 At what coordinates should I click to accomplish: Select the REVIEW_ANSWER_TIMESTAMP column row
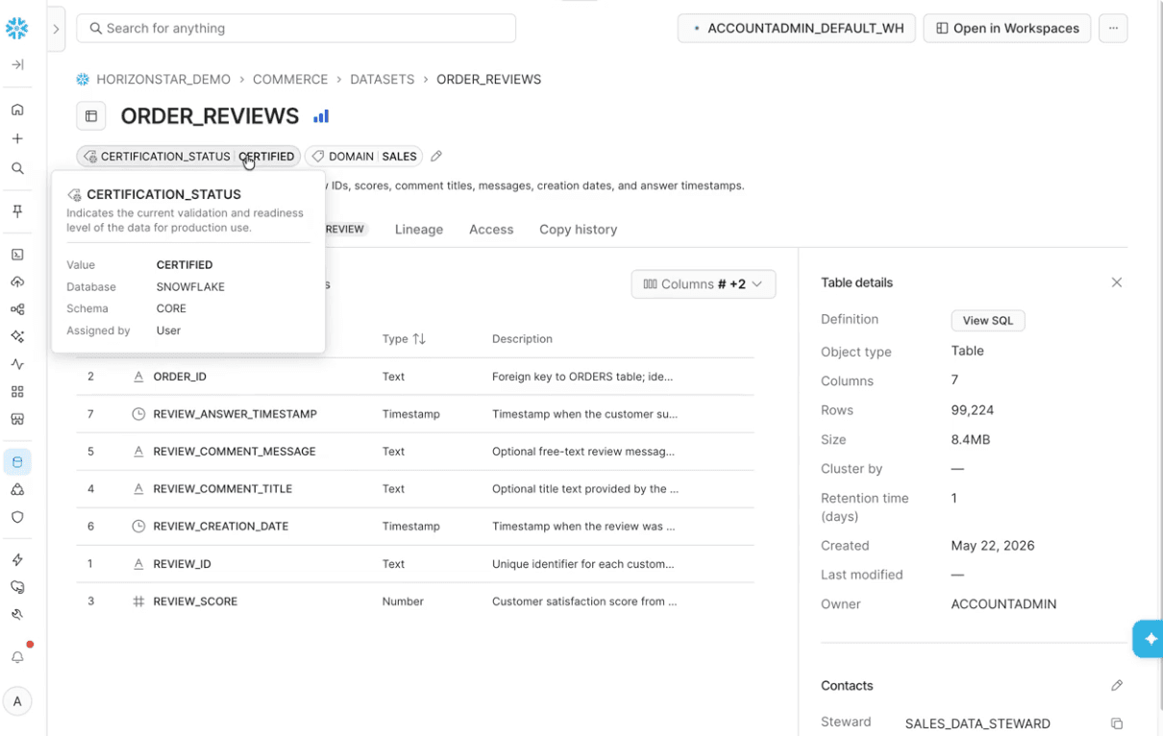pos(415,414)
